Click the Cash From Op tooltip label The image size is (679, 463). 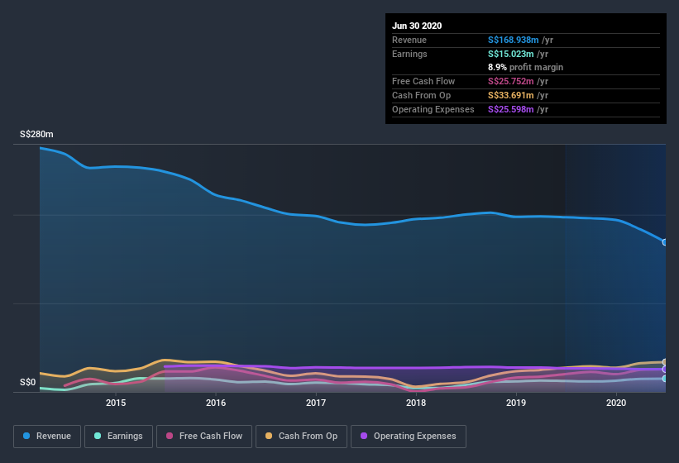pos(421,95)
